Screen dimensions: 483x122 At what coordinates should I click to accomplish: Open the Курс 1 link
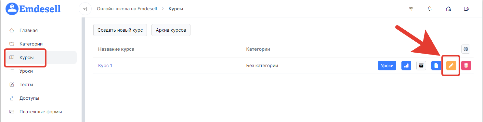105,66
